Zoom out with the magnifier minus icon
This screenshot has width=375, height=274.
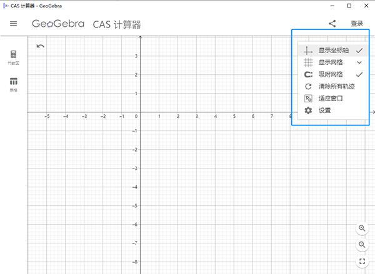[362, 245]
